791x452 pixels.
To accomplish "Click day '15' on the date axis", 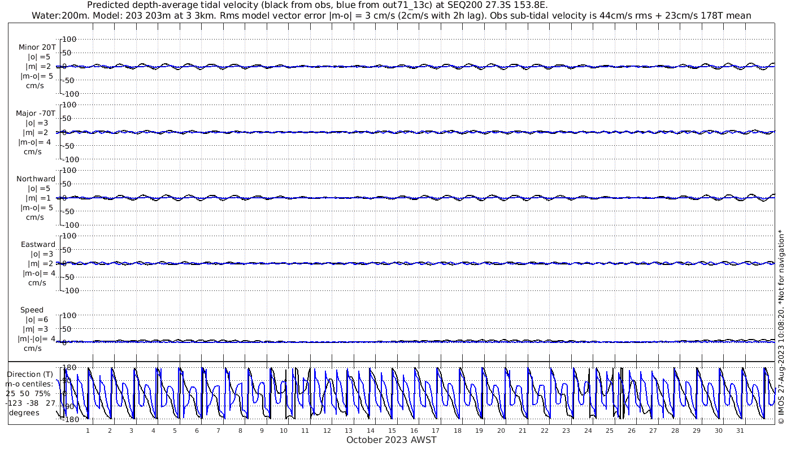I will click(x=392, y=431).
